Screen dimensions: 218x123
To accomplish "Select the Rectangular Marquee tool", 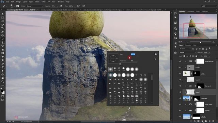I will pos(2,18).
